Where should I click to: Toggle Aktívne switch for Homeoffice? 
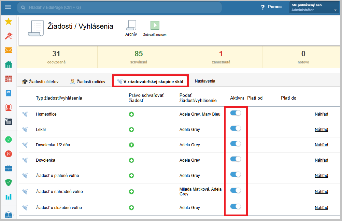pyautogui.click(x=236, y=113)
